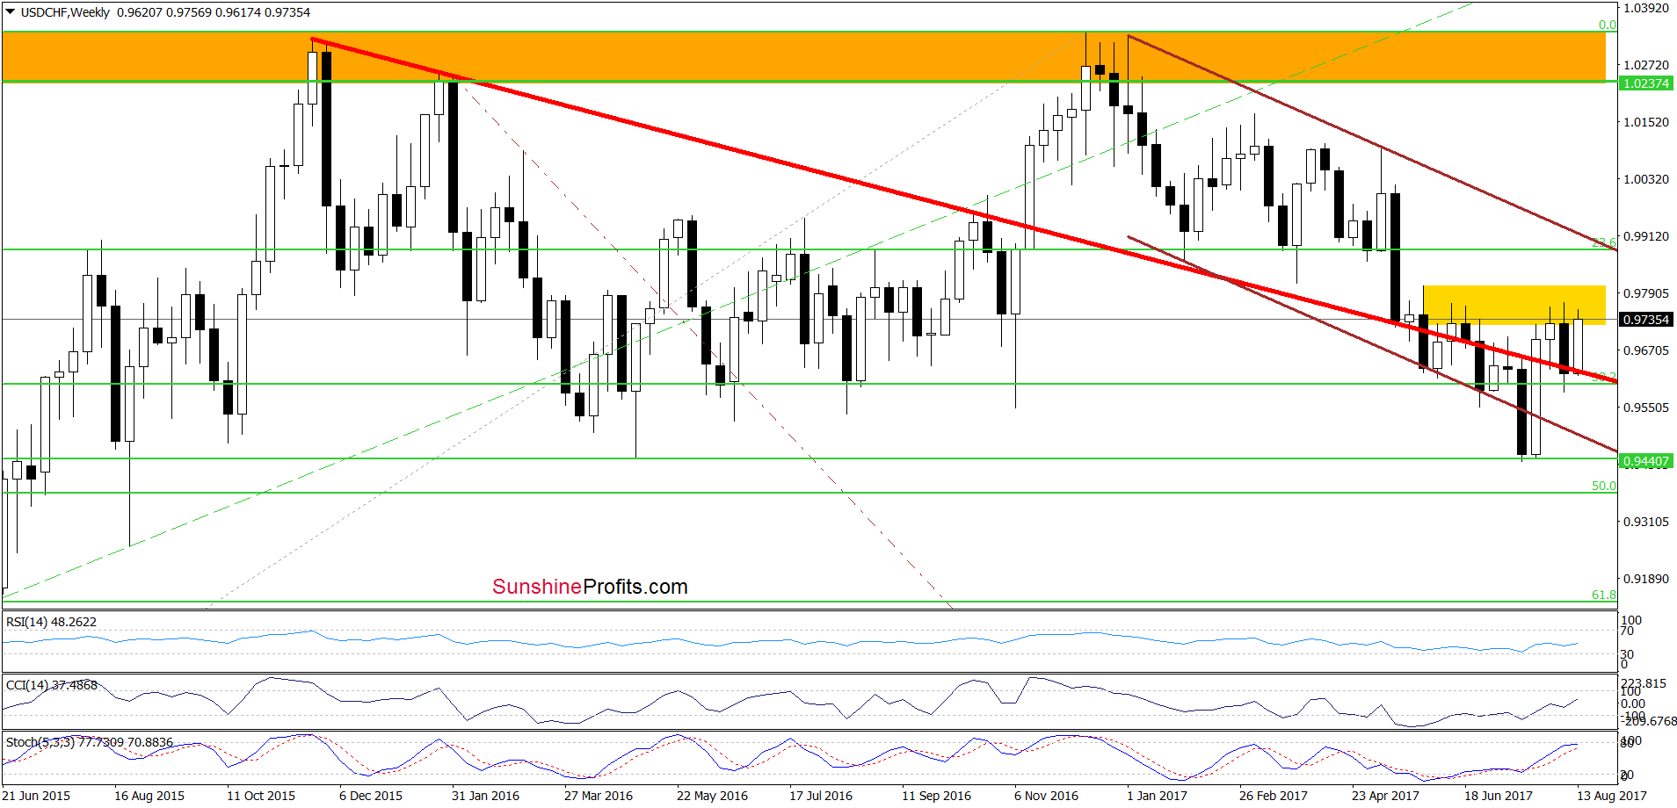Click the 223.815 CCI scale value
The height and width of the screenshot is (808, 1677).
click(x=1643, y=683)
